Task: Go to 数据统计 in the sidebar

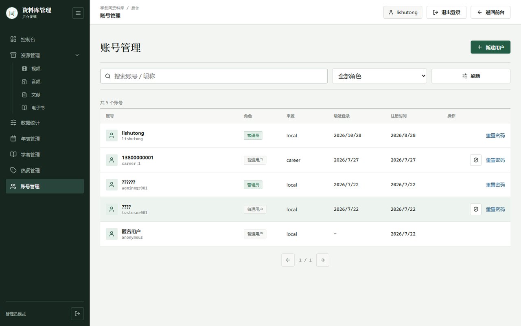Action: click(45, 123)
